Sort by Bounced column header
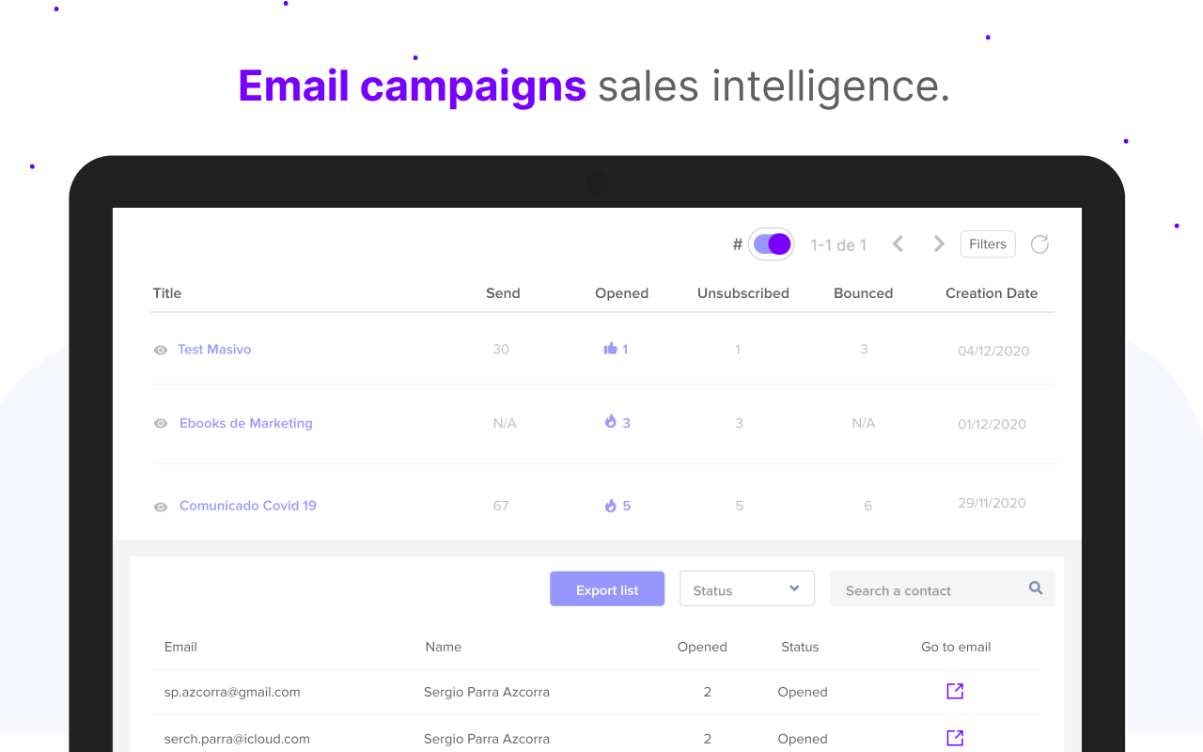The image size is (1203, 752). click(864, 293)
